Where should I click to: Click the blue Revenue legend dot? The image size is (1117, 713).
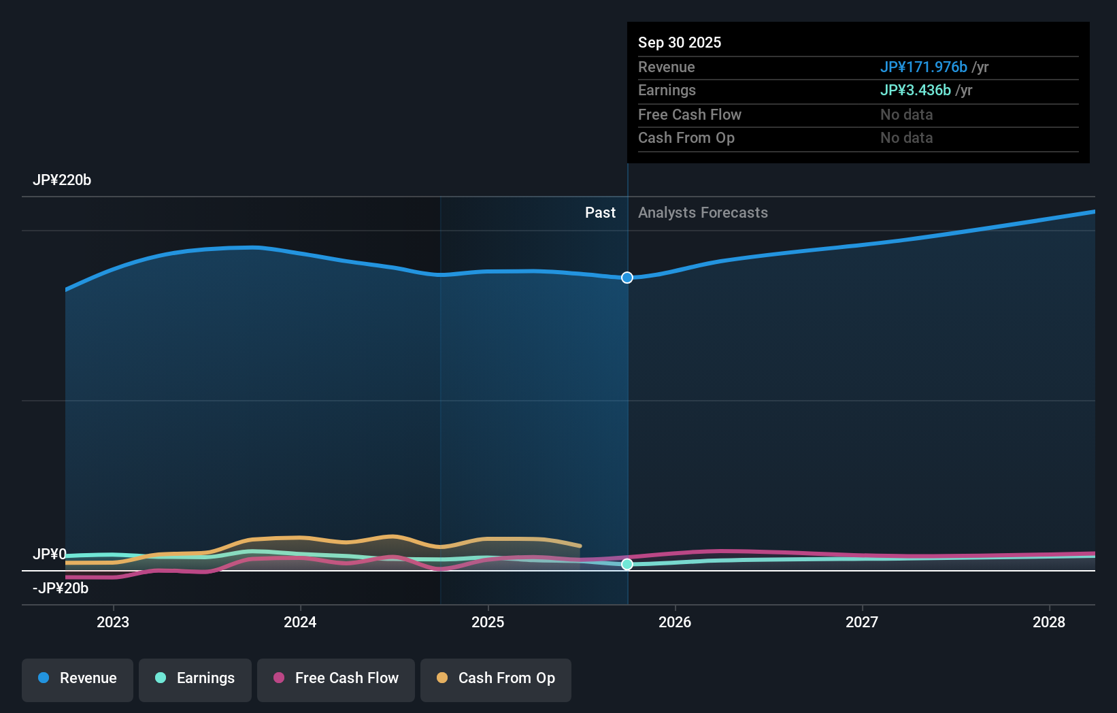43,678
